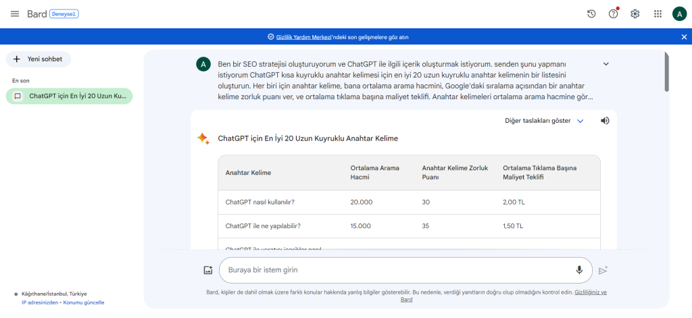This screenshot has height=318, width=692.
Task: Click the image upload icon
Action: pos(208,270)
